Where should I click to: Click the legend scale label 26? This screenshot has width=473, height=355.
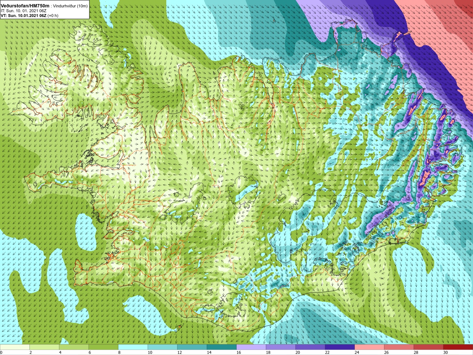387,352
